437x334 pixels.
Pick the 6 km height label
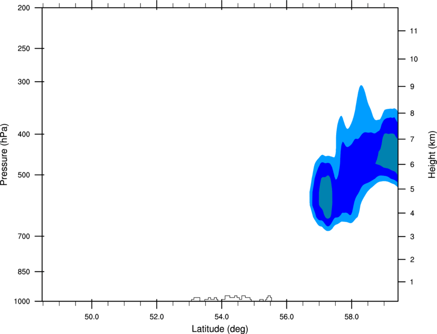coord(412,164)
